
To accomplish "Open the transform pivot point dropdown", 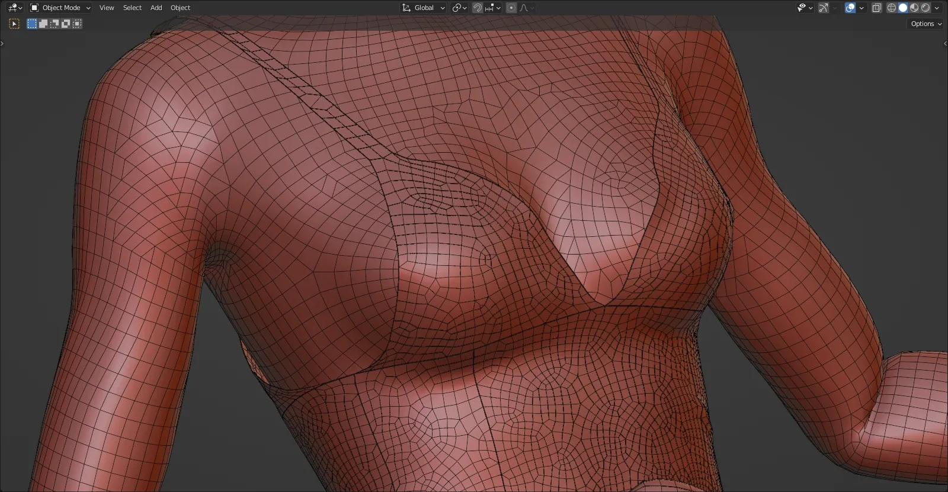I will click(x=459, y=8).
